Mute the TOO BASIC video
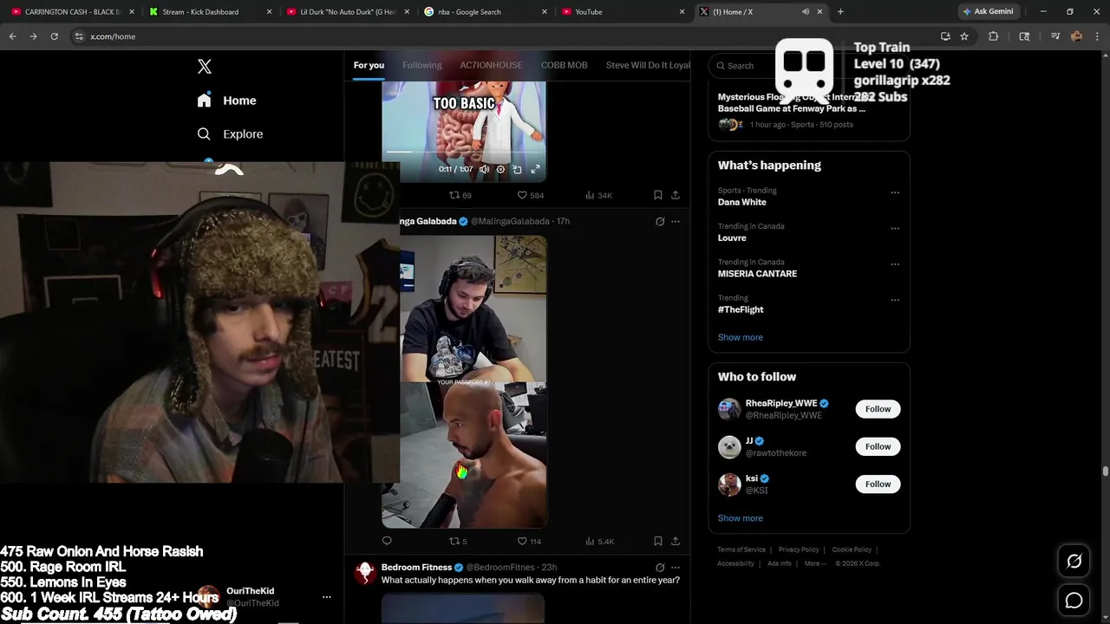Screen dimensions: 1110x624 pyautogui.click(x=484, y=169)
